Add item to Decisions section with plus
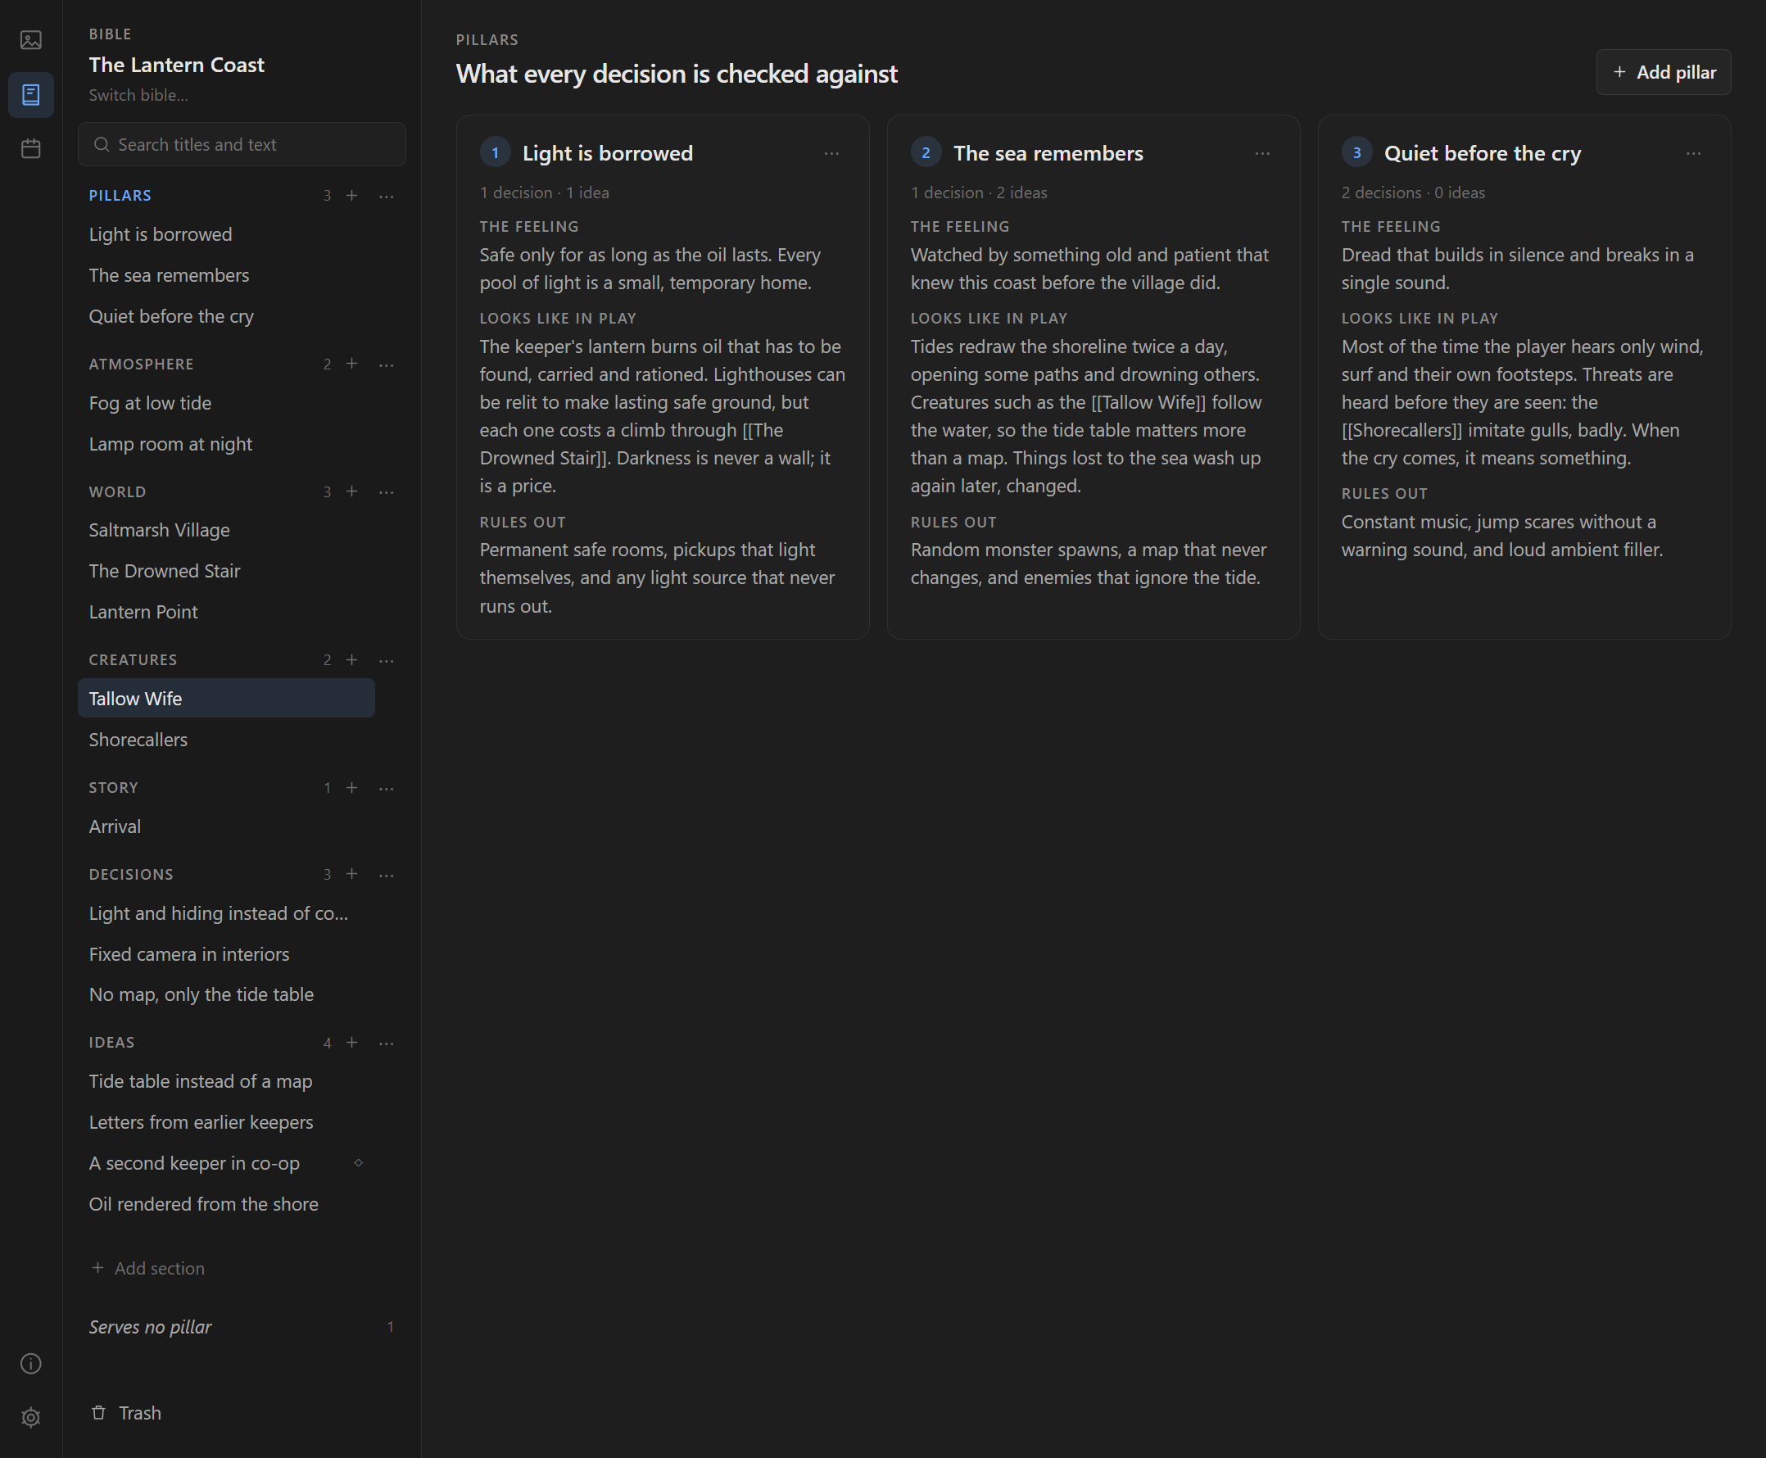 click(352, 874)
